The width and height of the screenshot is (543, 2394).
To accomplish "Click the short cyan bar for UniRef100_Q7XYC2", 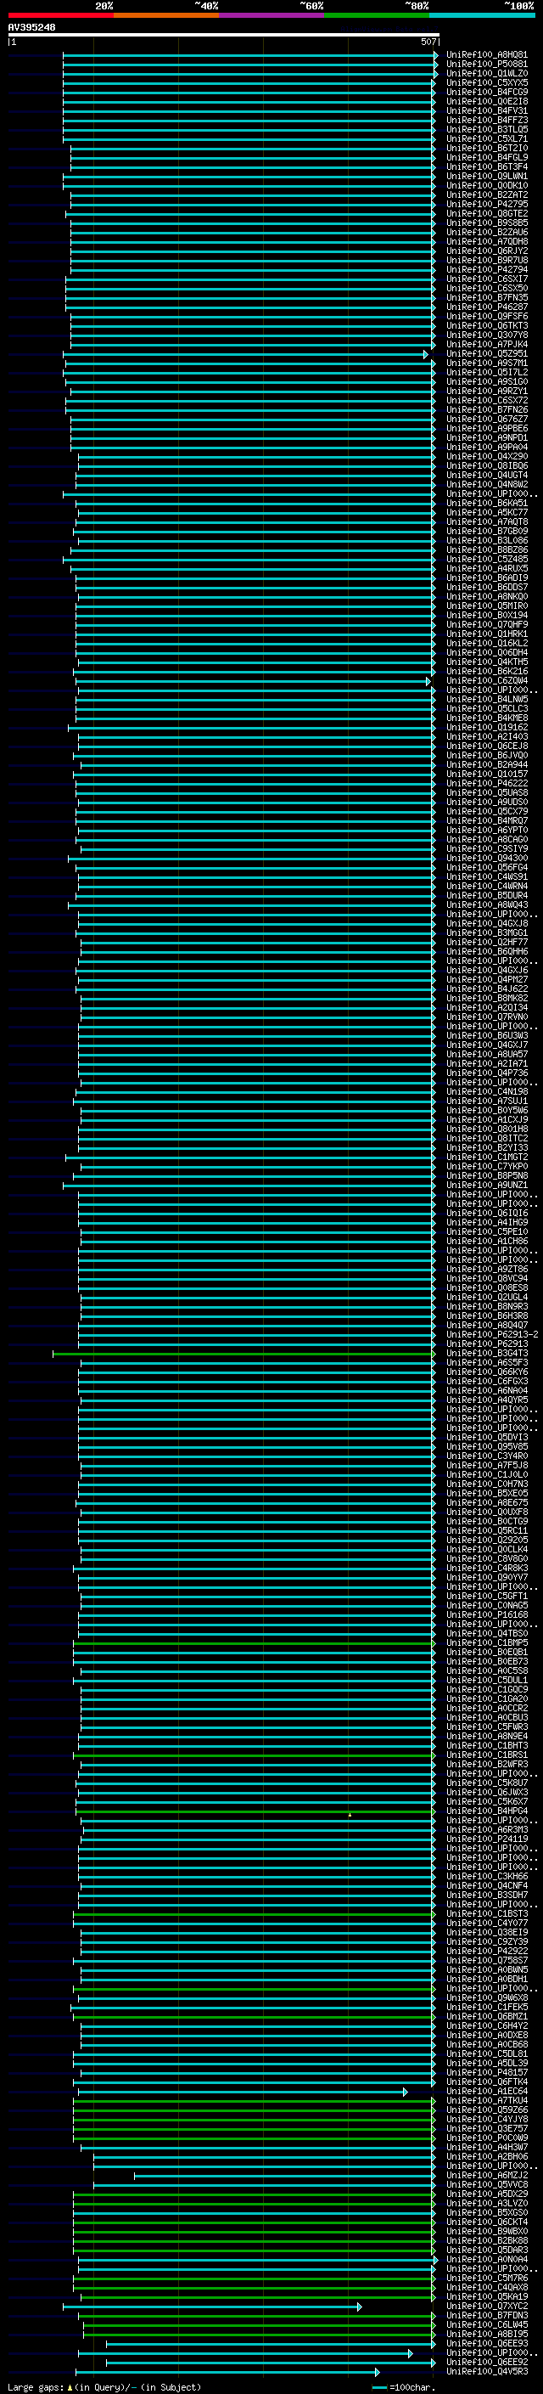I will pos(211,2307).
